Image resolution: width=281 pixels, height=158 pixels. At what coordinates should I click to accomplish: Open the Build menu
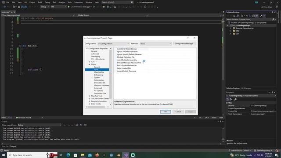(40, 2)
